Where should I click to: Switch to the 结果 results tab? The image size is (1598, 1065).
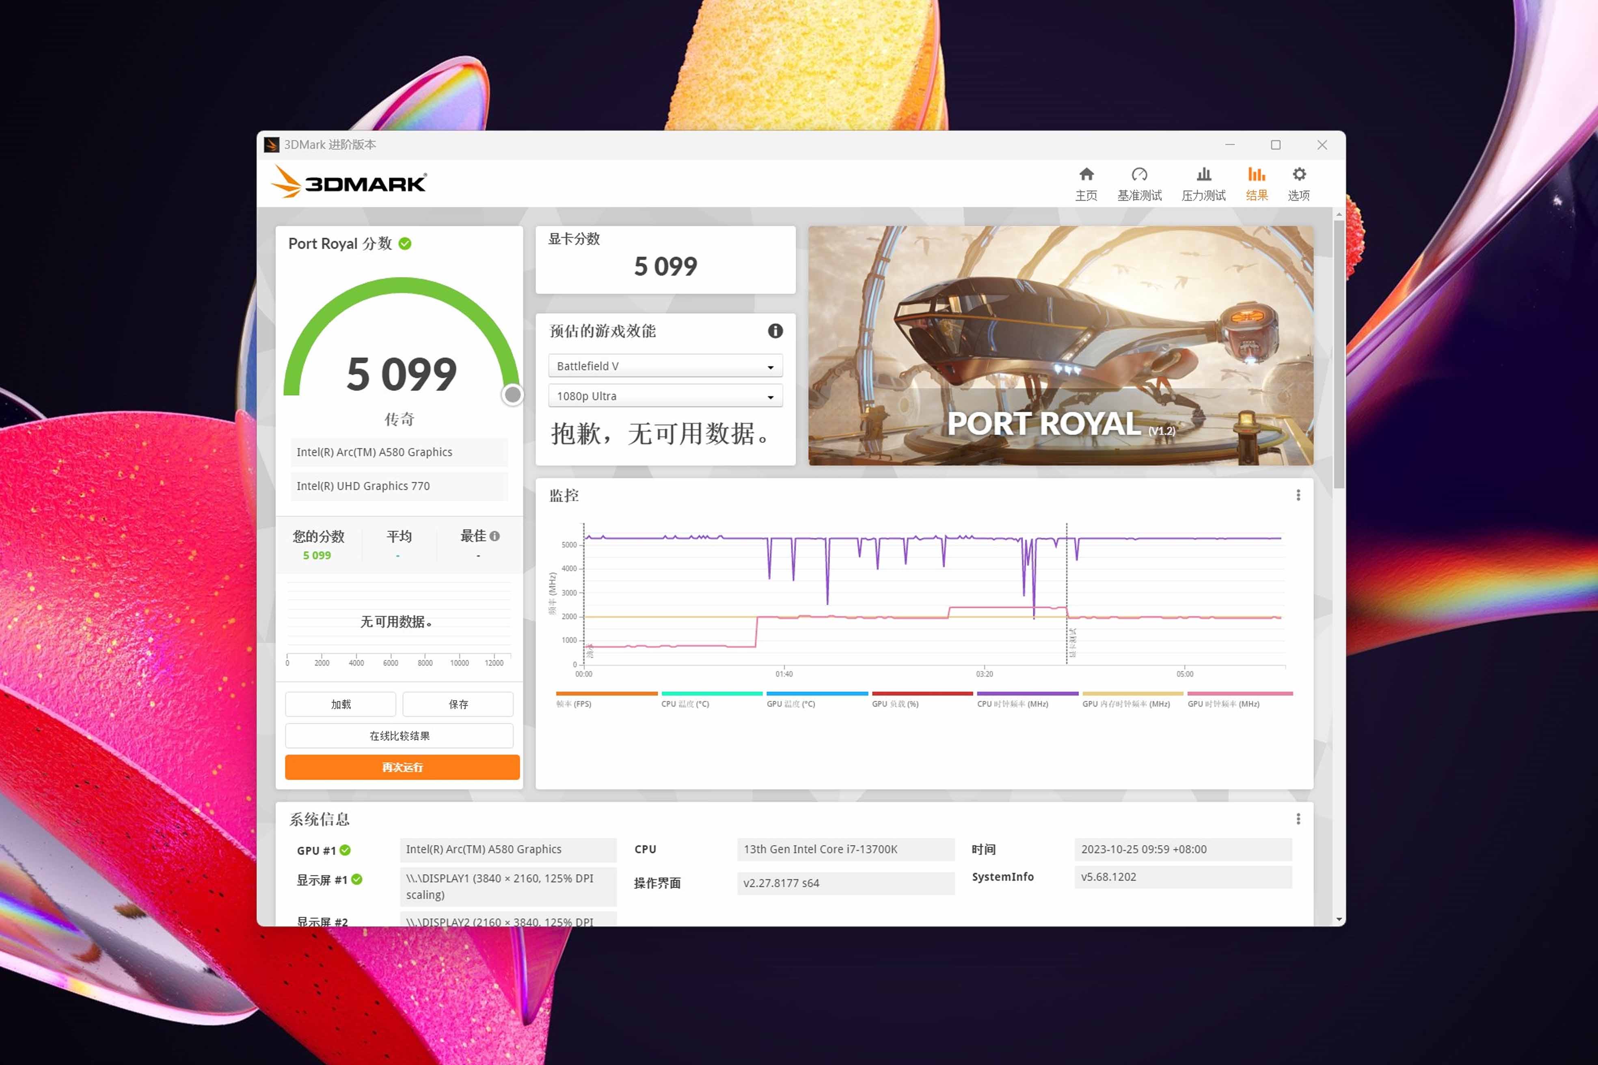pyautogui.click(x=1256, y=184)
